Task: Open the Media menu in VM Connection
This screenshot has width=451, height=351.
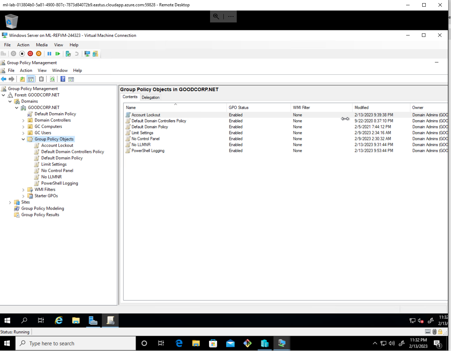Action: tap(42, 45)
